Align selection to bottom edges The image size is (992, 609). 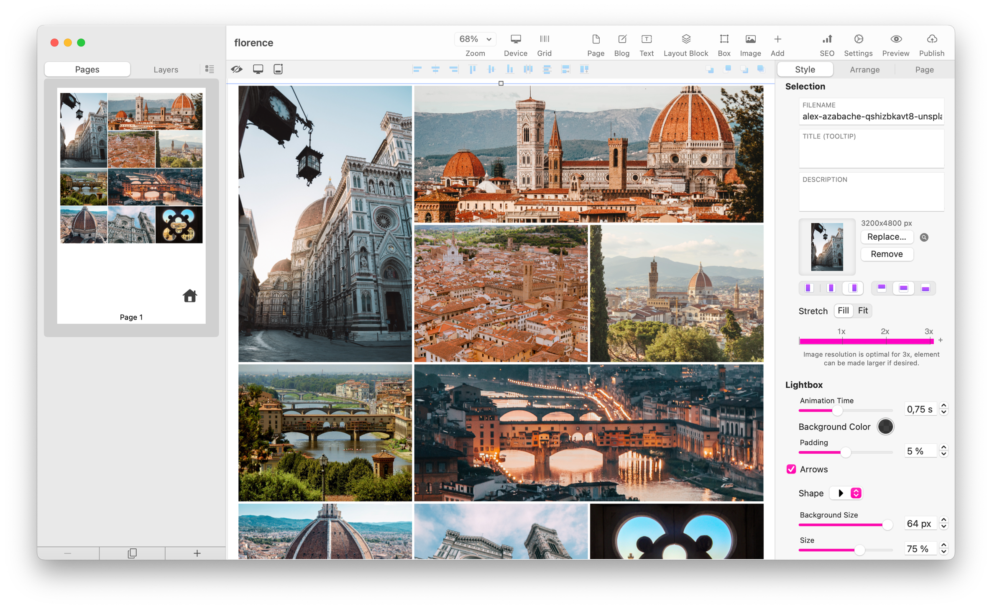pyautogui.click(x=509, y=69)
